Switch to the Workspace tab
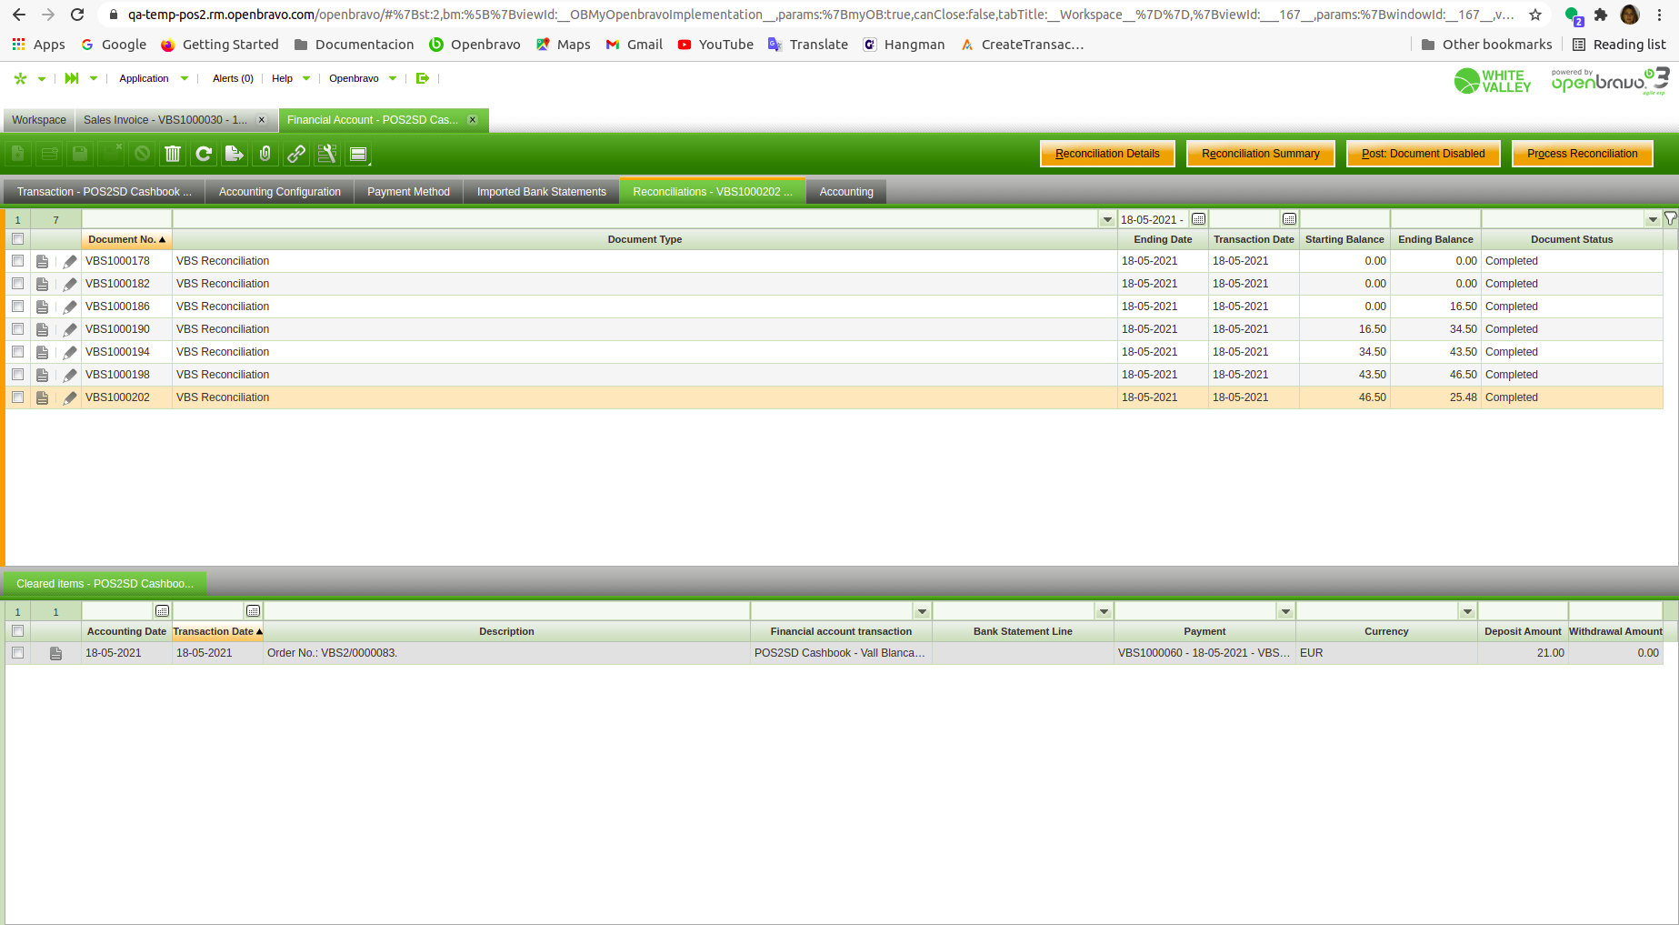The image size is (1679, 925). tap(39, 120)
